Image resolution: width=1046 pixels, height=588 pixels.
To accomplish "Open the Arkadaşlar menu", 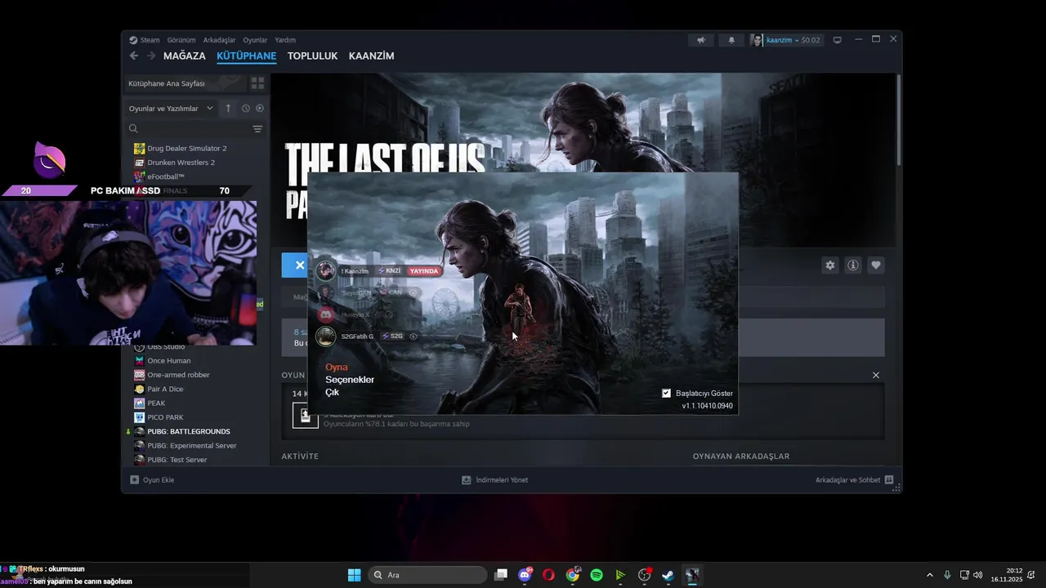I will coord(219,39).
